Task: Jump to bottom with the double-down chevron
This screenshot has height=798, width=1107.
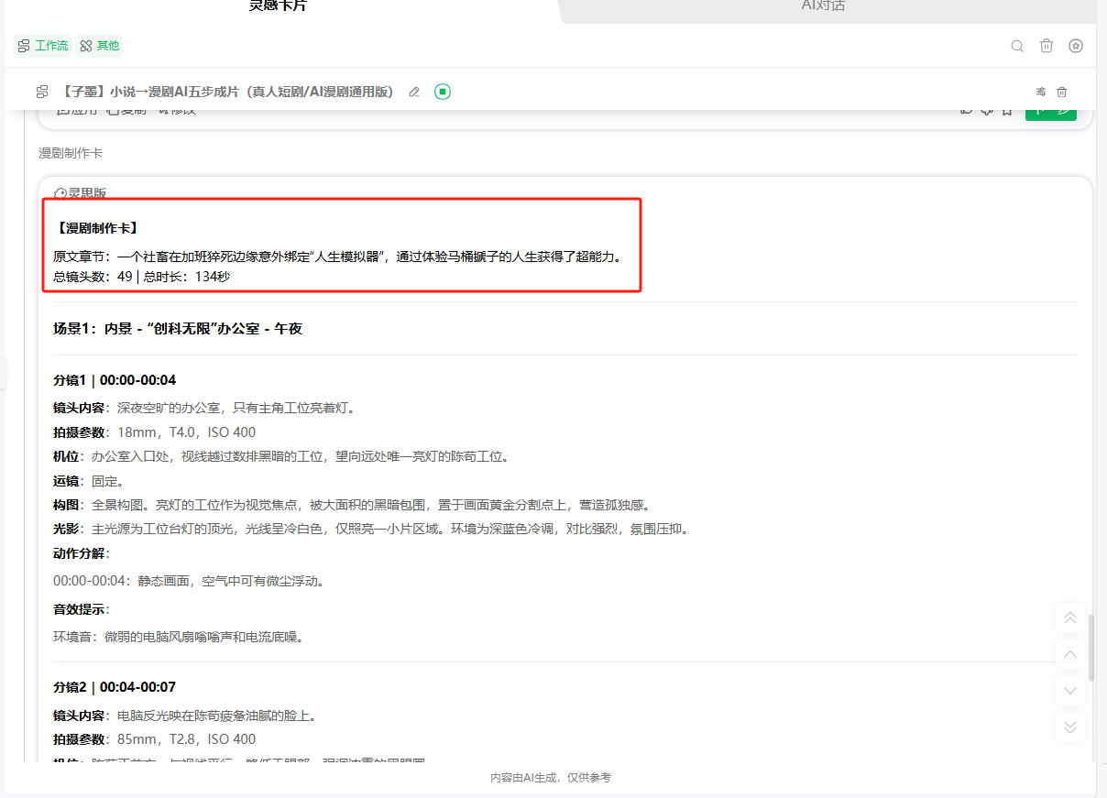Action: (1070, 727)
